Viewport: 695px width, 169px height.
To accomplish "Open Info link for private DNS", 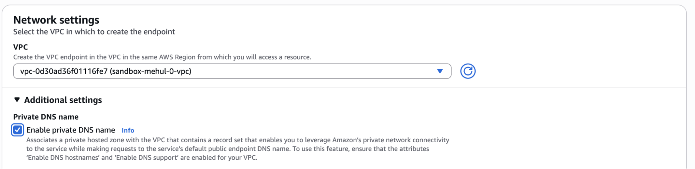I will pos(128,130).
